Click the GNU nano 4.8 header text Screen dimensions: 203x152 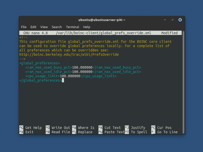tap(36, 33)
